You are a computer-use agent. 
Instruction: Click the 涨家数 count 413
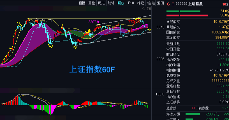[195, 108]
